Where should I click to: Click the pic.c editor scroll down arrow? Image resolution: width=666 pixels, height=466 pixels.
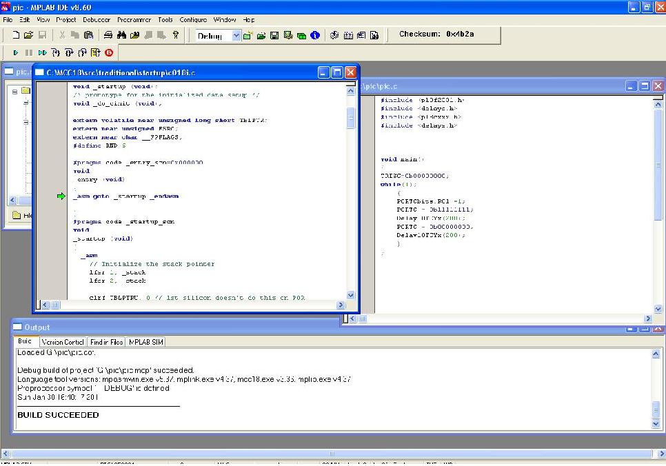[658, 310]
